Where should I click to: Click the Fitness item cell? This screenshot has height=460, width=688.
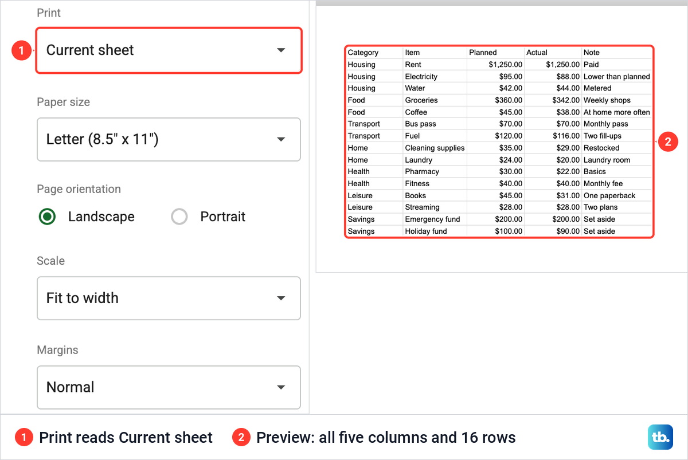point(435,183)
